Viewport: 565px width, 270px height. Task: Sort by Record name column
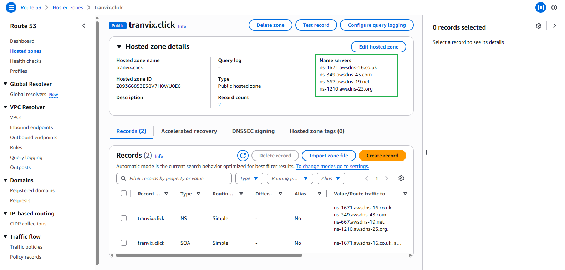(166, 194)
